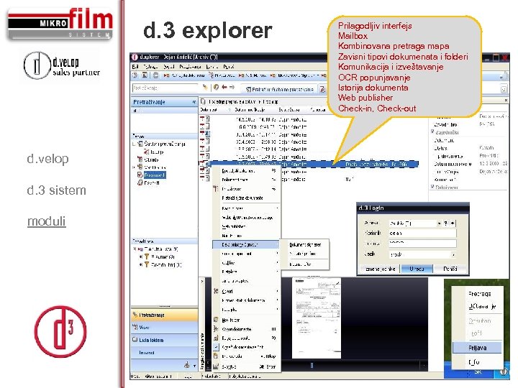Screen dimensions: 518x388
Task: Click Poništi in the d.3 Login dialog
Action: click(x=450, y=269)
